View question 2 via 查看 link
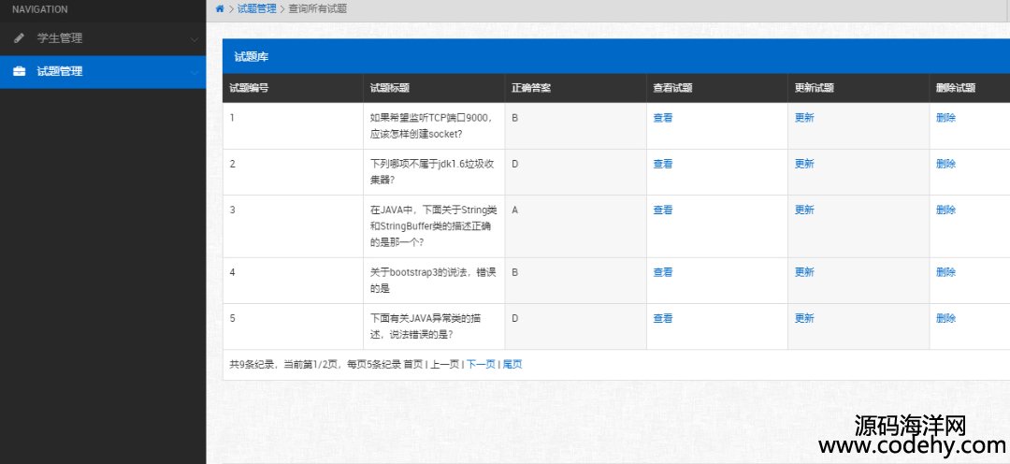The image size is (1010, 464). pyautogui.click(x=663, y=164)
